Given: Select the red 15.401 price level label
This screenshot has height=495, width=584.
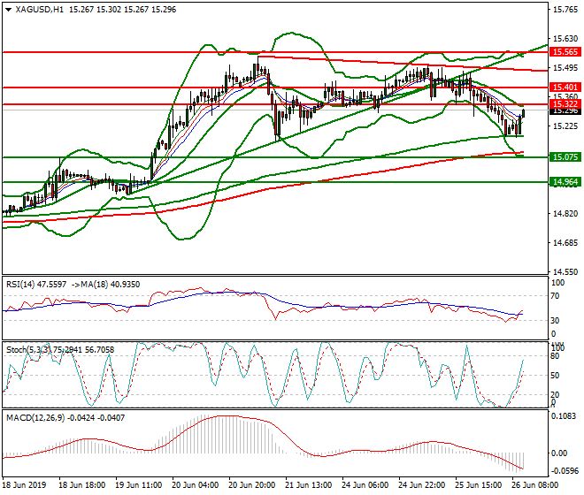Looking at the screenshot, I should pyautogui.click(x=565, y=88).
